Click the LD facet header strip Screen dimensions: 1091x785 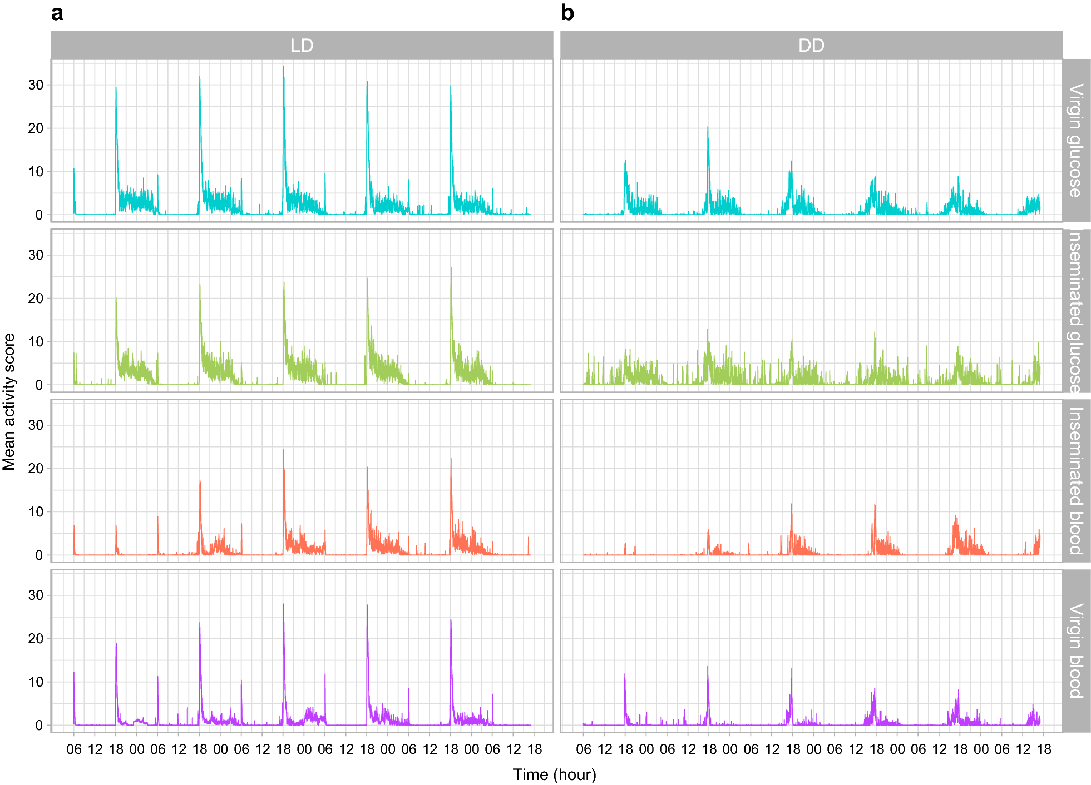tap(302, 45)
